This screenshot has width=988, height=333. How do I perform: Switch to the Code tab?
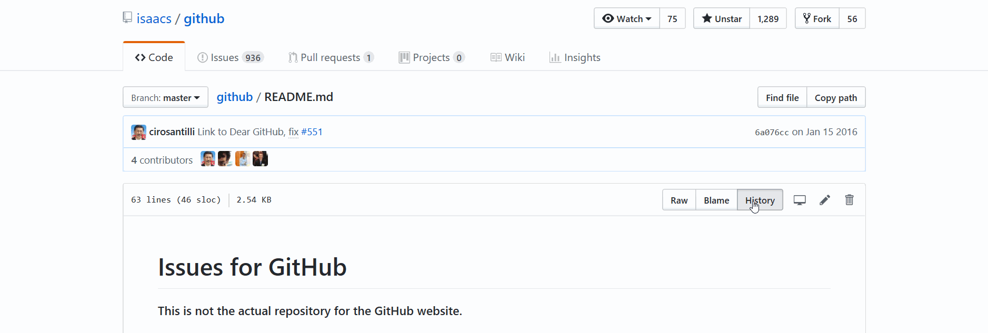(154, 57)
